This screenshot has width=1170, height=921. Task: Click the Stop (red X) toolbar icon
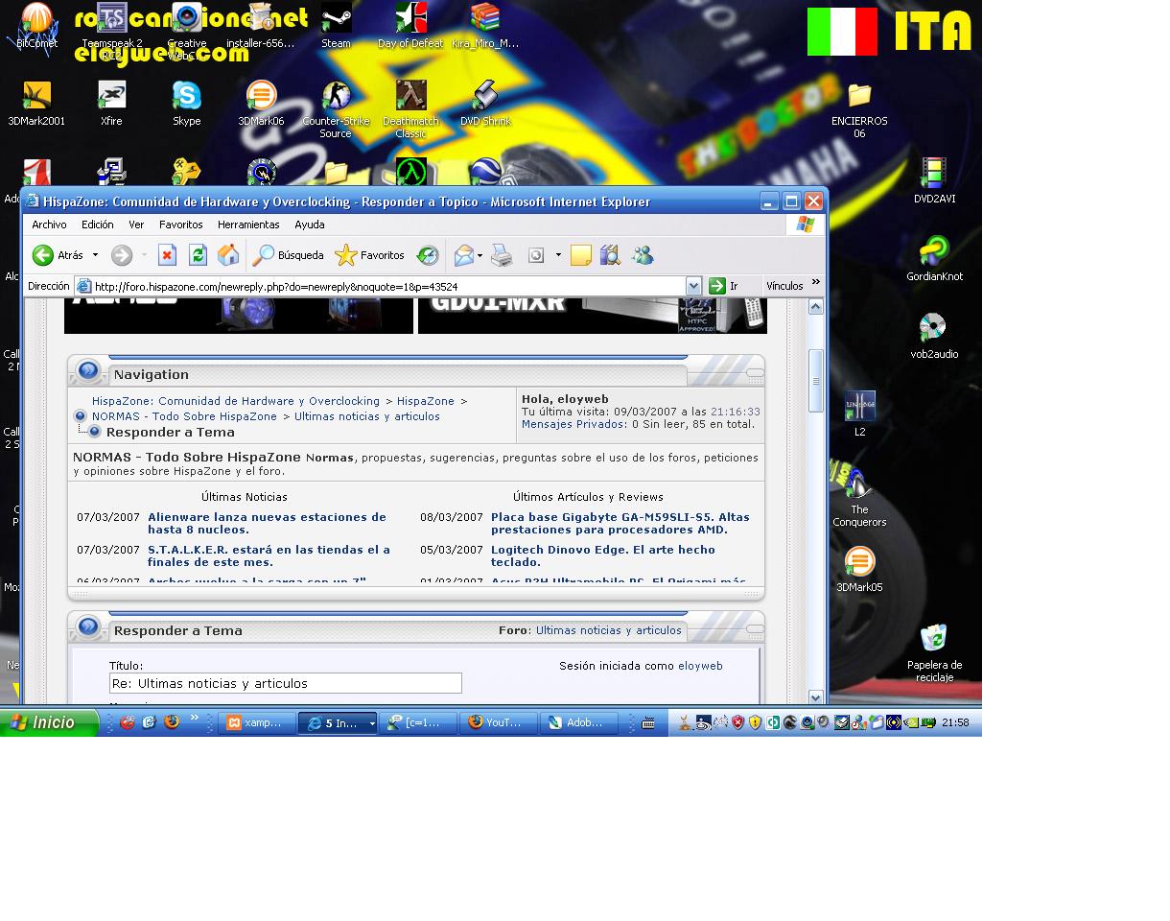tap(168, 255)
